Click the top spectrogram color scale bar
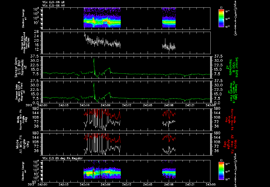 (x=221, y=18)
